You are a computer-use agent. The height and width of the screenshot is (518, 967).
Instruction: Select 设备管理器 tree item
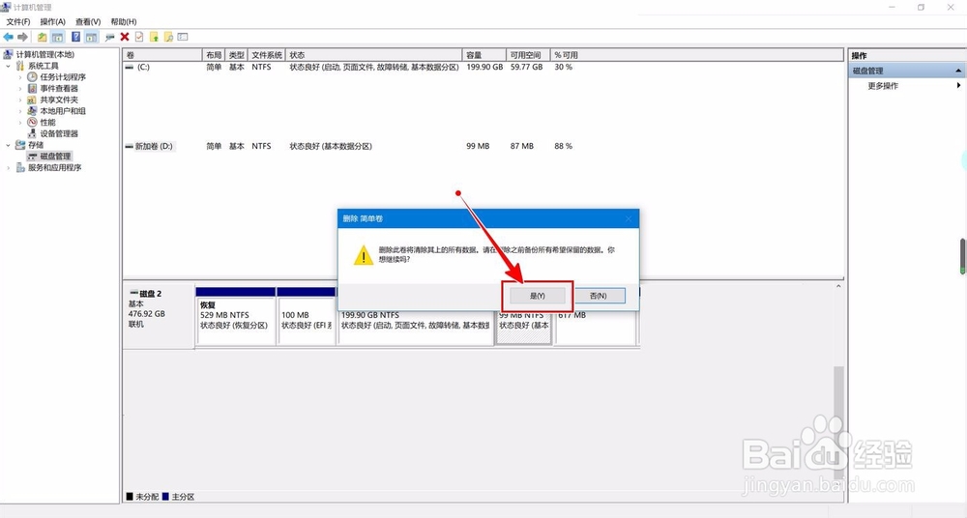(59, 133)
